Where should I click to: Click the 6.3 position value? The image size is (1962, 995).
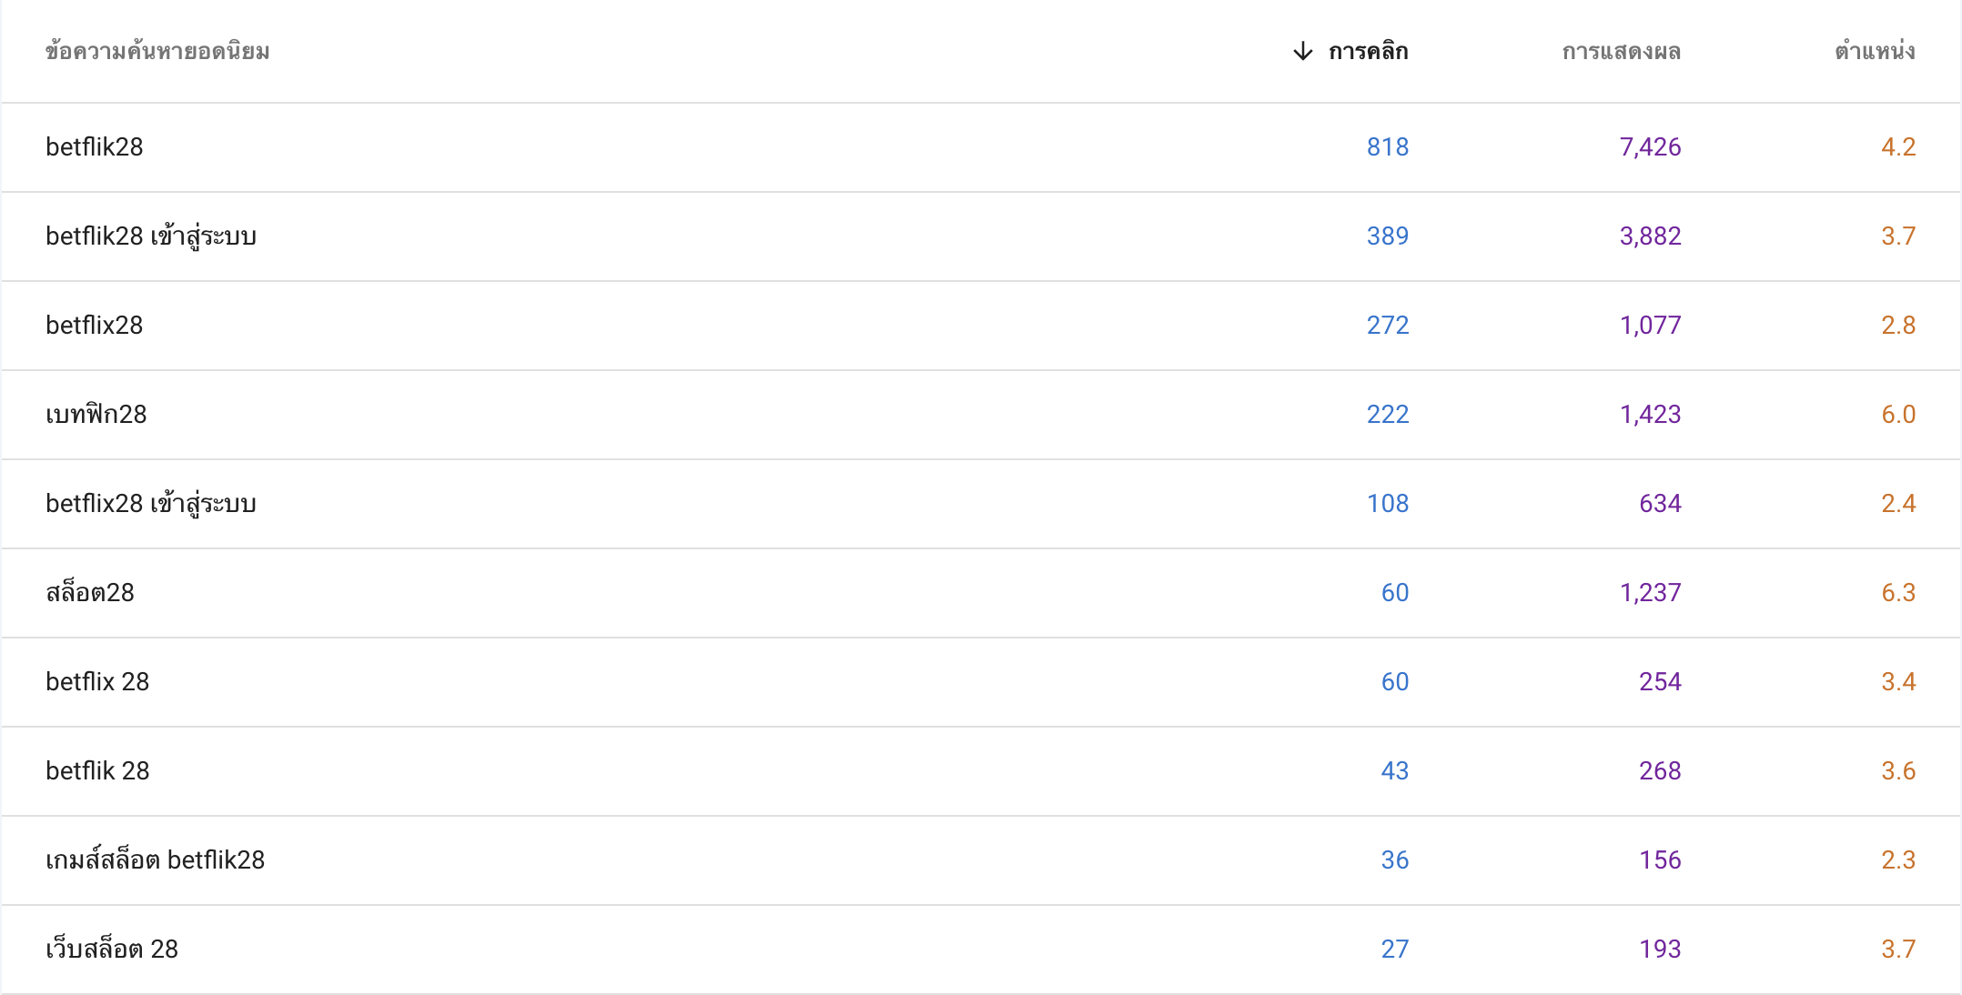1898,593
